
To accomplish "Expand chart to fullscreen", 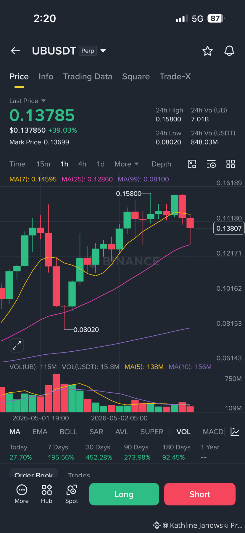I will click(x=17, y=345).
